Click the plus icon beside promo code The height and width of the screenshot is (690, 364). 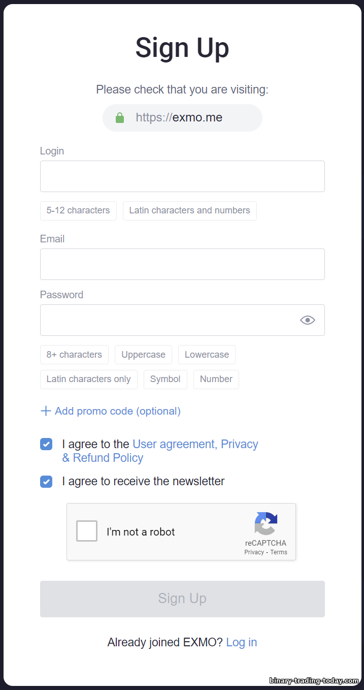click(x=46, y=411)
